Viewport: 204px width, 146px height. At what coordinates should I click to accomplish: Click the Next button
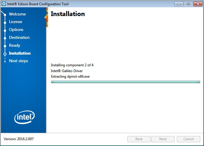coord(163,139)
